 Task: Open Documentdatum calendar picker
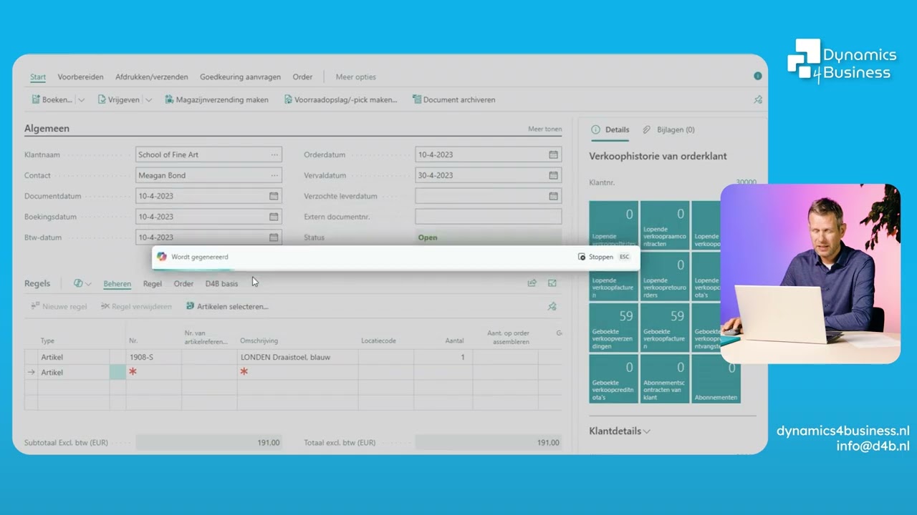[274, 196]
